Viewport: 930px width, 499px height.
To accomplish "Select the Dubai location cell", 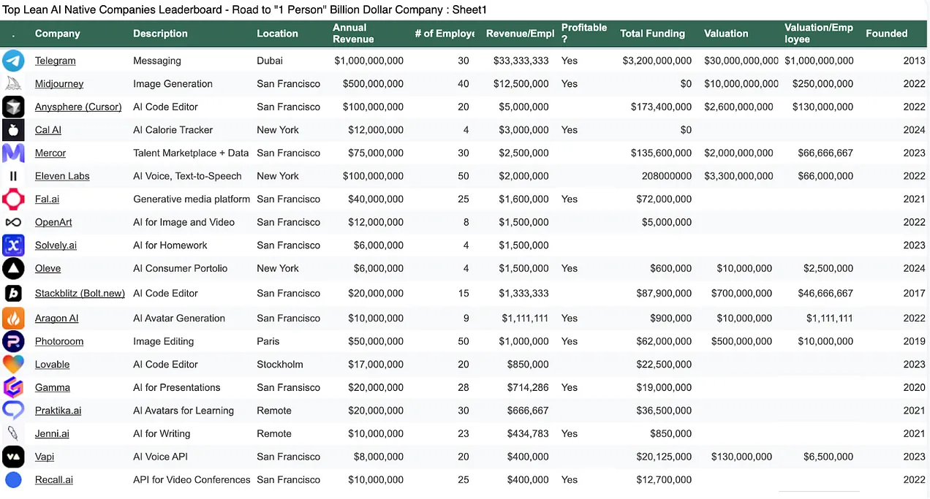I will (x=271, y=61).
